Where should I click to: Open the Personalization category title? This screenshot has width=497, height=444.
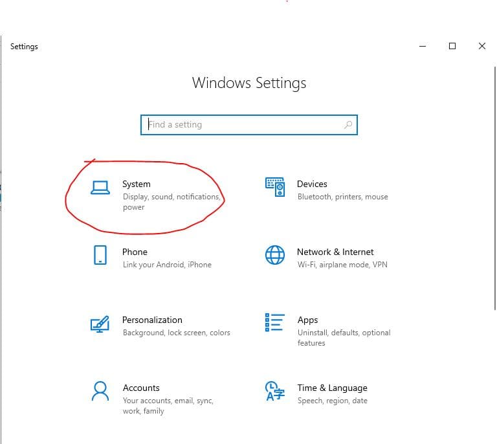coord(152,320)
